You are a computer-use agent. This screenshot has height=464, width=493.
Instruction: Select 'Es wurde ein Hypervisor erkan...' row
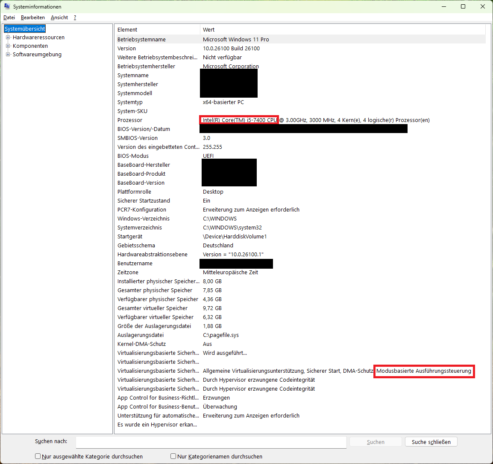(300, 424)
